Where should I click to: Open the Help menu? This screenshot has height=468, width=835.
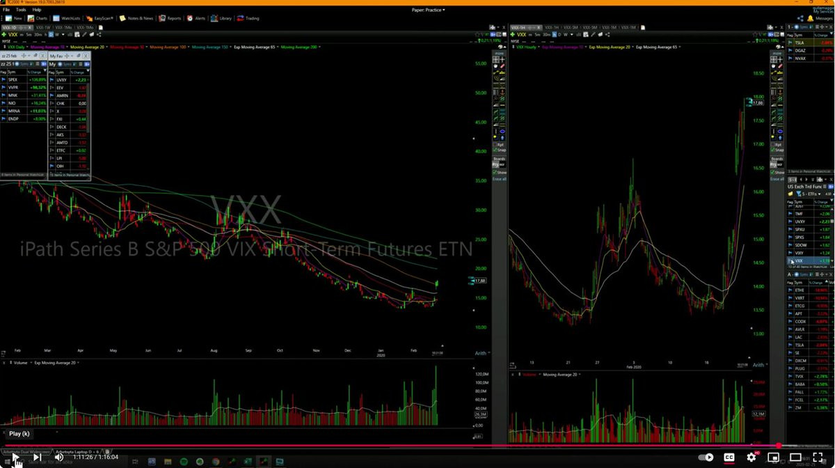37,10
